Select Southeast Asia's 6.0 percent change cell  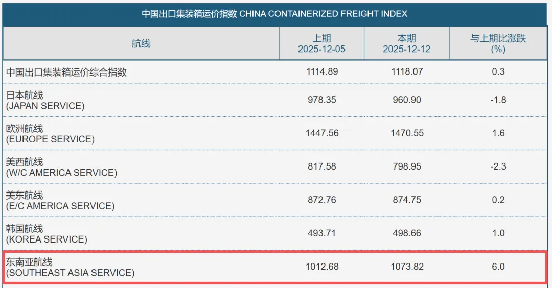click(498, 267)
